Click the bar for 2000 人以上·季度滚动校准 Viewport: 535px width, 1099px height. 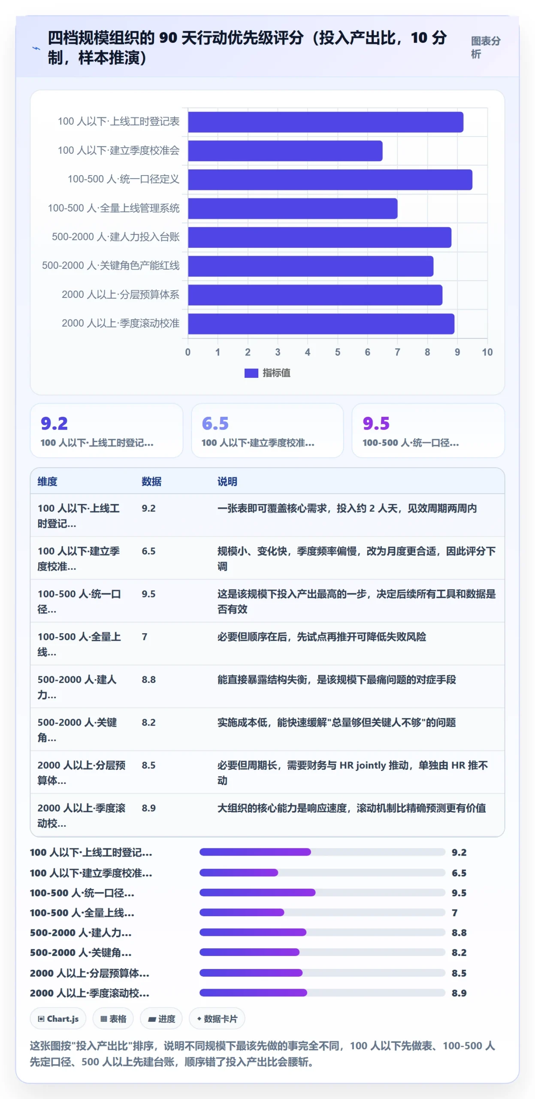[x=321, y=323]
